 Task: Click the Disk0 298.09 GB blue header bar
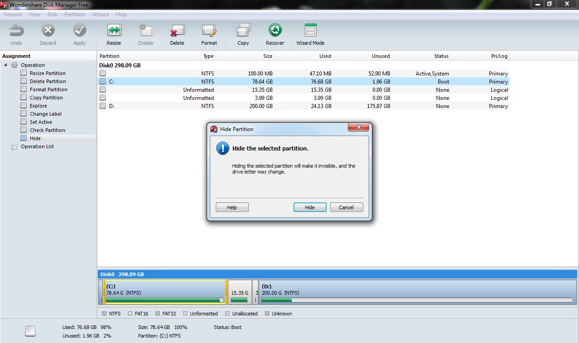(x=337, y=274)
